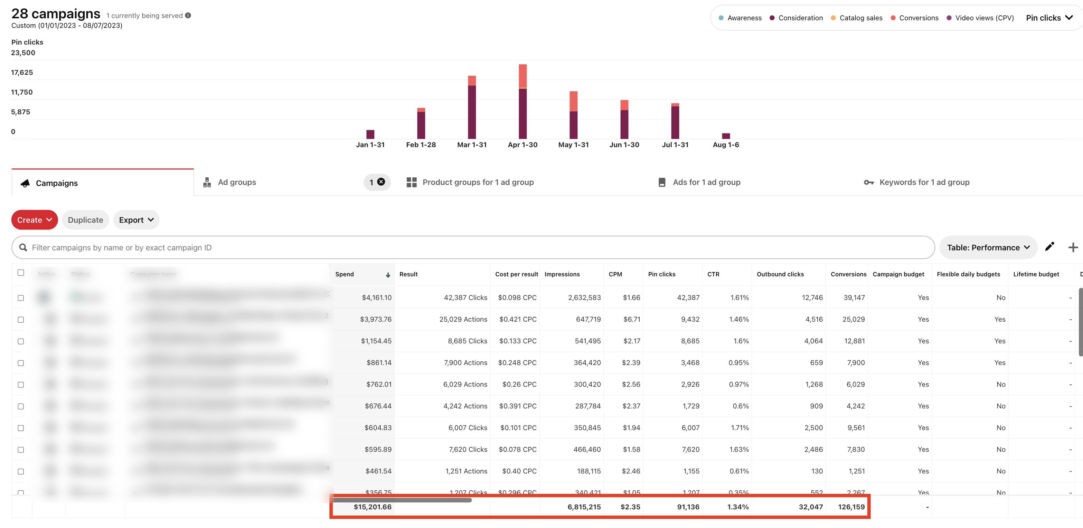Screen dimensions: 1083x528
Task: Tick the select-all campaigns checkbox in header
Action: pos(21,273)
